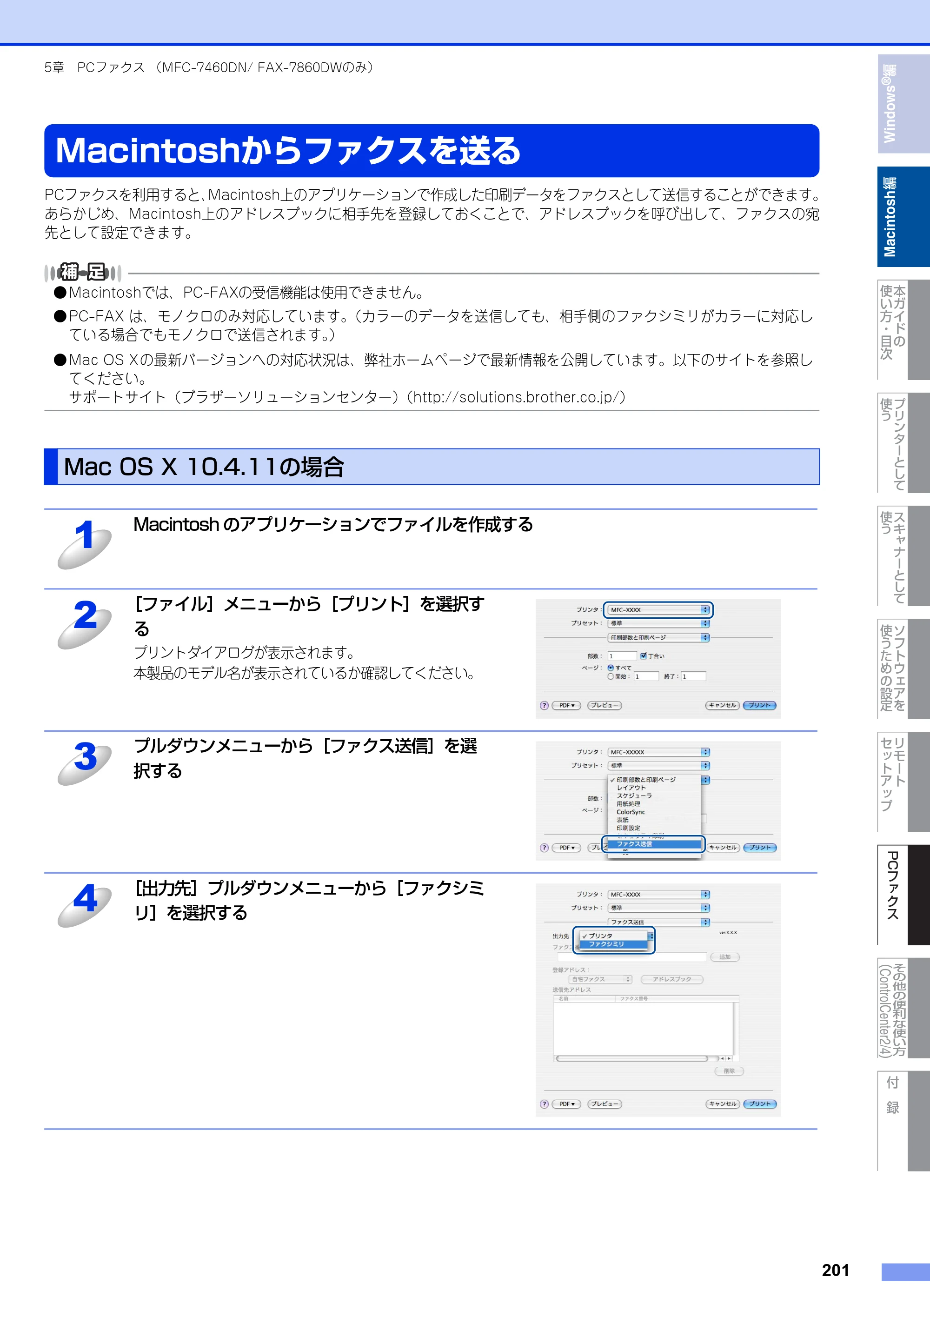Click the help question-mark icon in step 4 dialog
This screenshot has width=930, height=1317.
tap(544, 1103)
